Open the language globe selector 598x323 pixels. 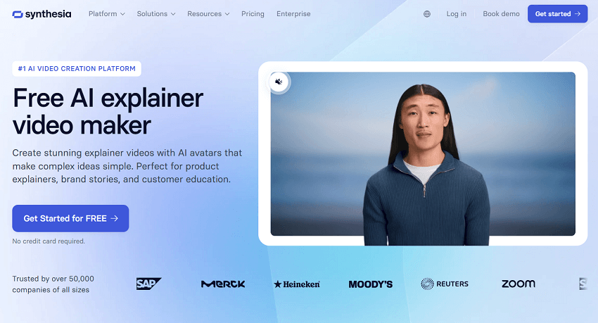point(427,14)
